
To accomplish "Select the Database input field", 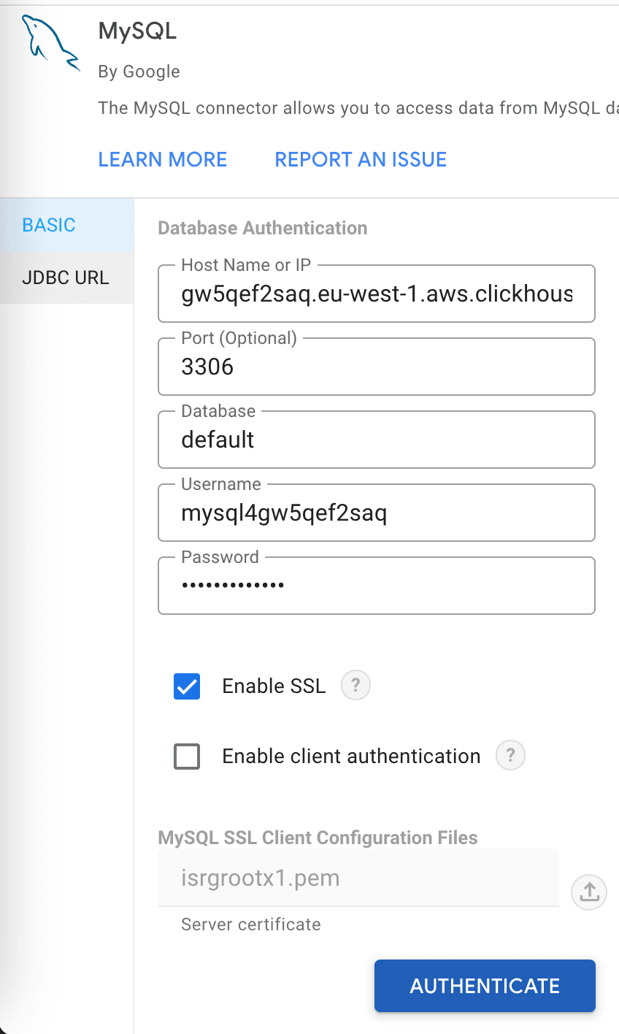I will point(376,440).
